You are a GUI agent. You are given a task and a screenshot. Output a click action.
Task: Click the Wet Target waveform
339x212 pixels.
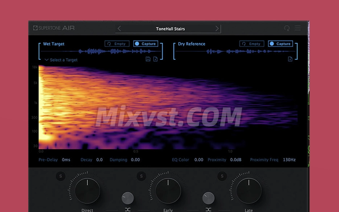pos(101,52)
